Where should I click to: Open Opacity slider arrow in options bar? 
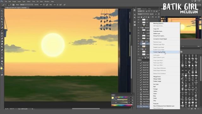click(x=44, y=5)
